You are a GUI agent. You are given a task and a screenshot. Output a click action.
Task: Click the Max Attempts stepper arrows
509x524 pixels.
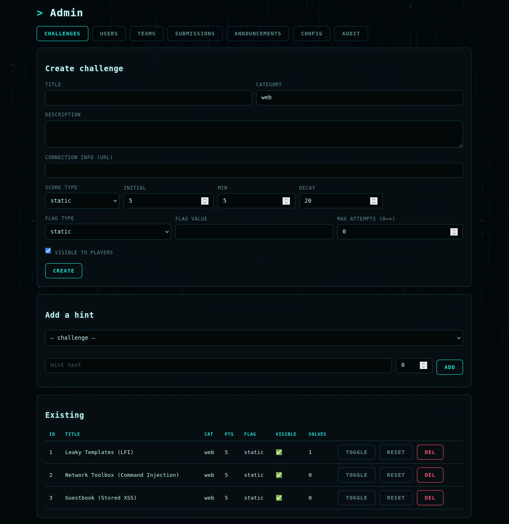point(454,232)
